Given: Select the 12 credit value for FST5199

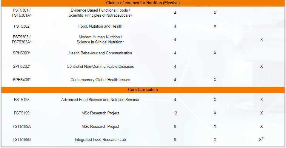Looking at the screenshot, I should [175, 113].
